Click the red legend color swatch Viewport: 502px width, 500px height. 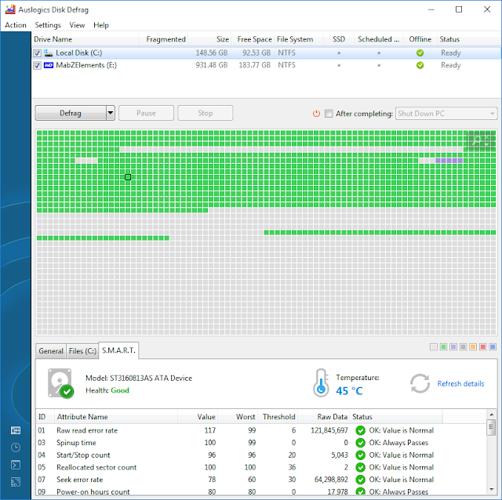pyautogui.click(x=483, y=347)
